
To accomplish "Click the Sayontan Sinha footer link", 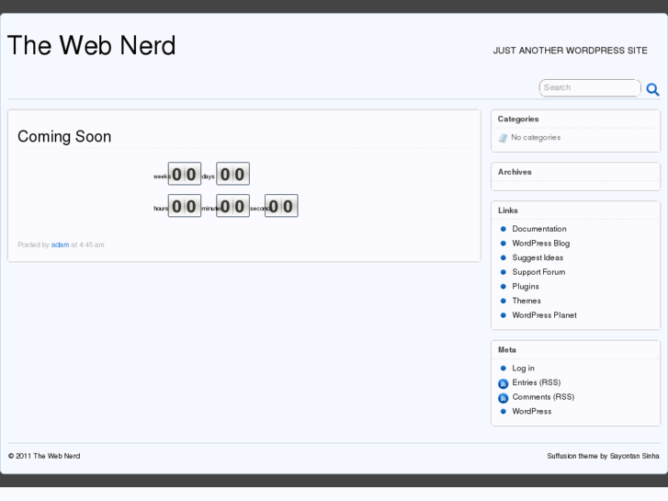I will point(634,456).
